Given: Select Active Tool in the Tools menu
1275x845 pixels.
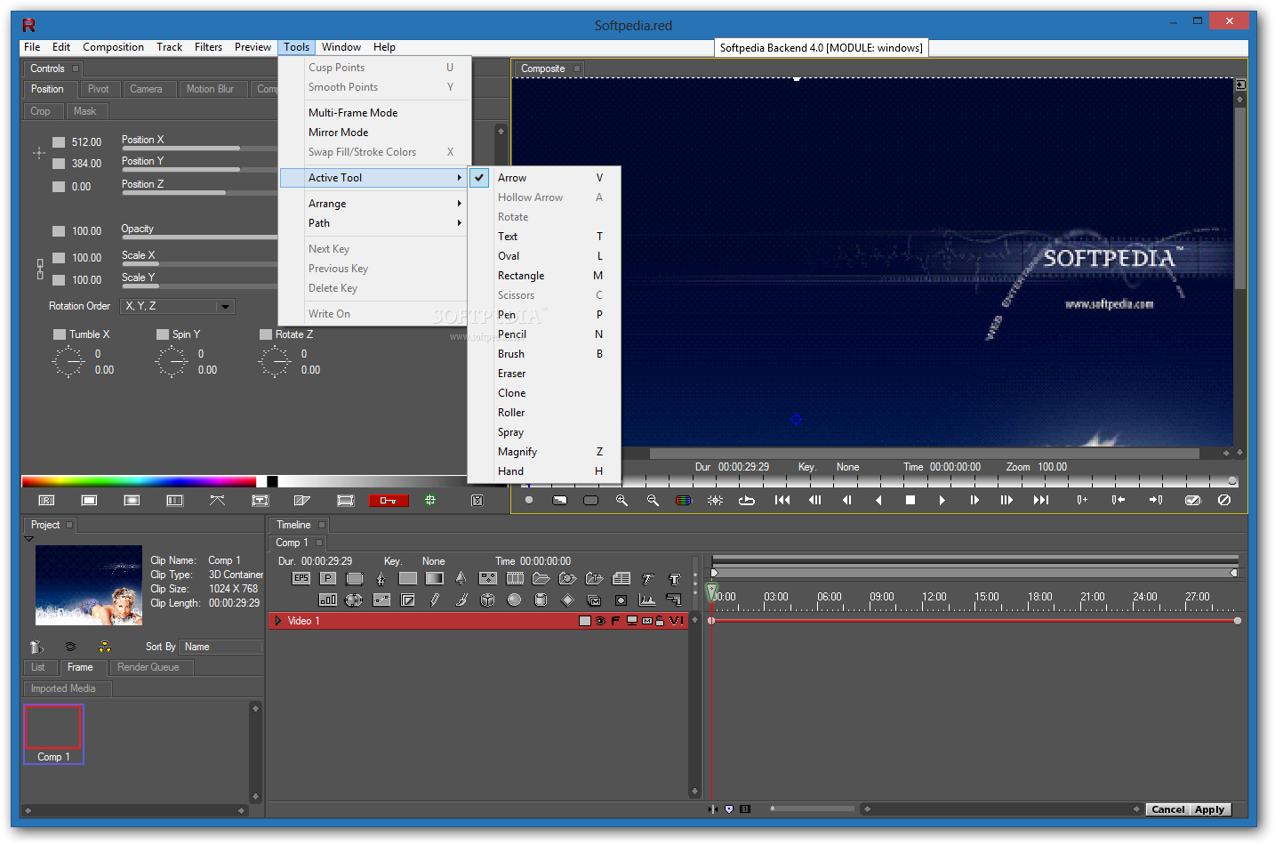Looking at the screenshot, I should coord(374,178).
